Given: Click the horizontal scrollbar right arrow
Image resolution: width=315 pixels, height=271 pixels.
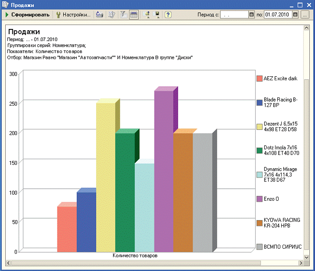Looking at the screenshot, I should coord(301,263).
